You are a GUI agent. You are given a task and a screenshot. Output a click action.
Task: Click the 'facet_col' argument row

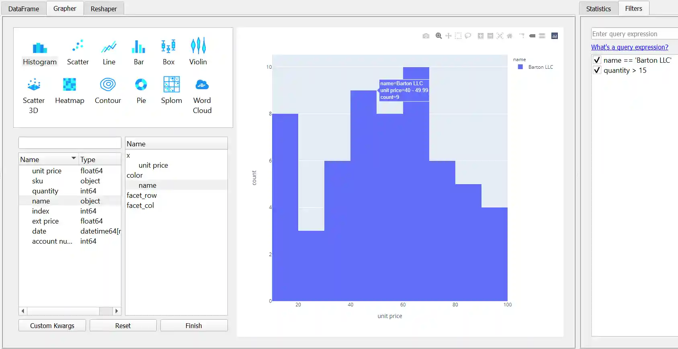[176, 205]
